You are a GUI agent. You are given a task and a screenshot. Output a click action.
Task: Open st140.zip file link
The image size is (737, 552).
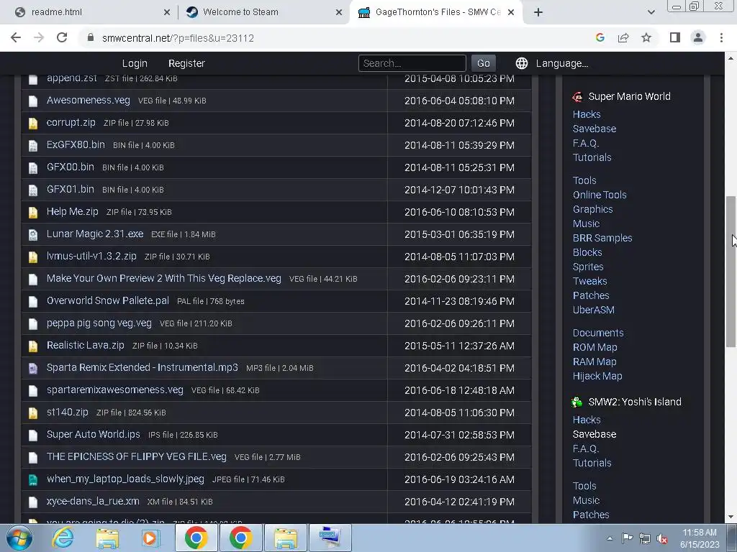(x=67, y=412)
